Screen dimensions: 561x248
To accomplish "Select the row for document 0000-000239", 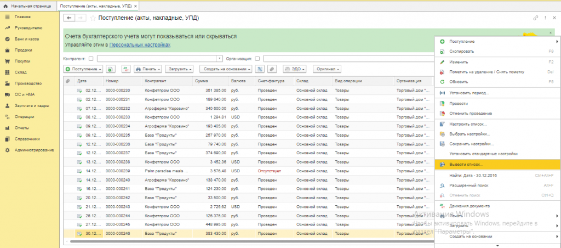I will [118, 171].
